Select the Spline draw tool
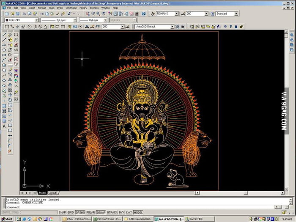The image size is (296, 222). 4,76
